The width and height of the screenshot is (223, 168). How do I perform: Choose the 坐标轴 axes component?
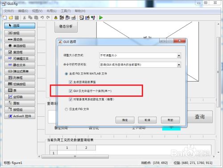(20, 97)
